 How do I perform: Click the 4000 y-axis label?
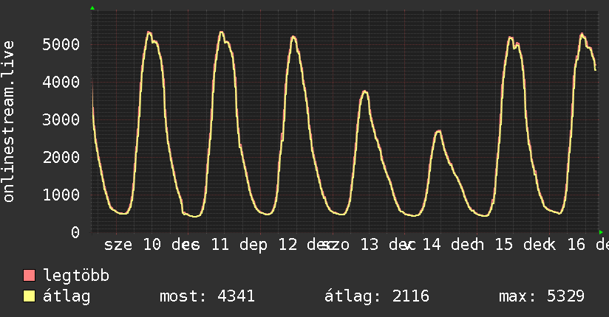(61, 82)
